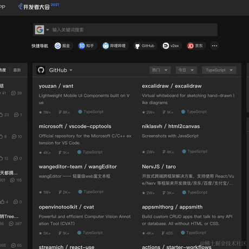Open the microsoft / vscode-cpptools repository

75,126
